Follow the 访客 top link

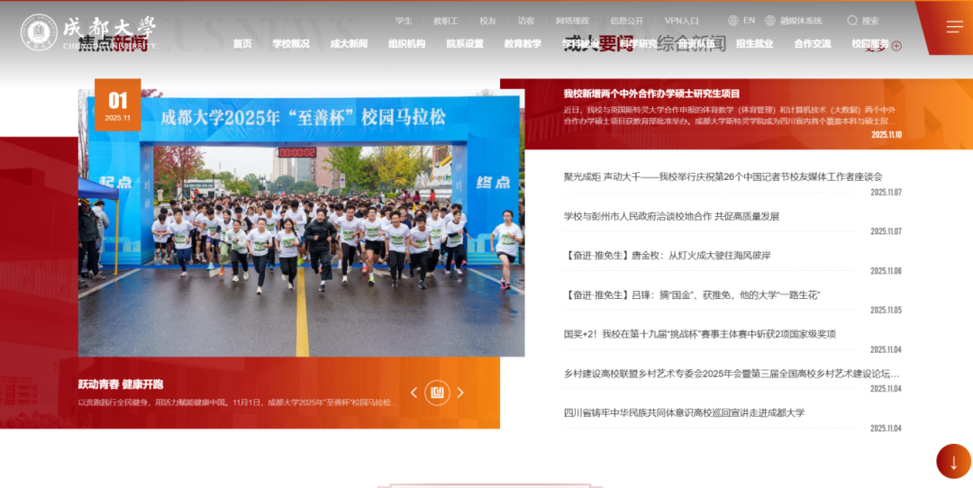click(526, 21)
